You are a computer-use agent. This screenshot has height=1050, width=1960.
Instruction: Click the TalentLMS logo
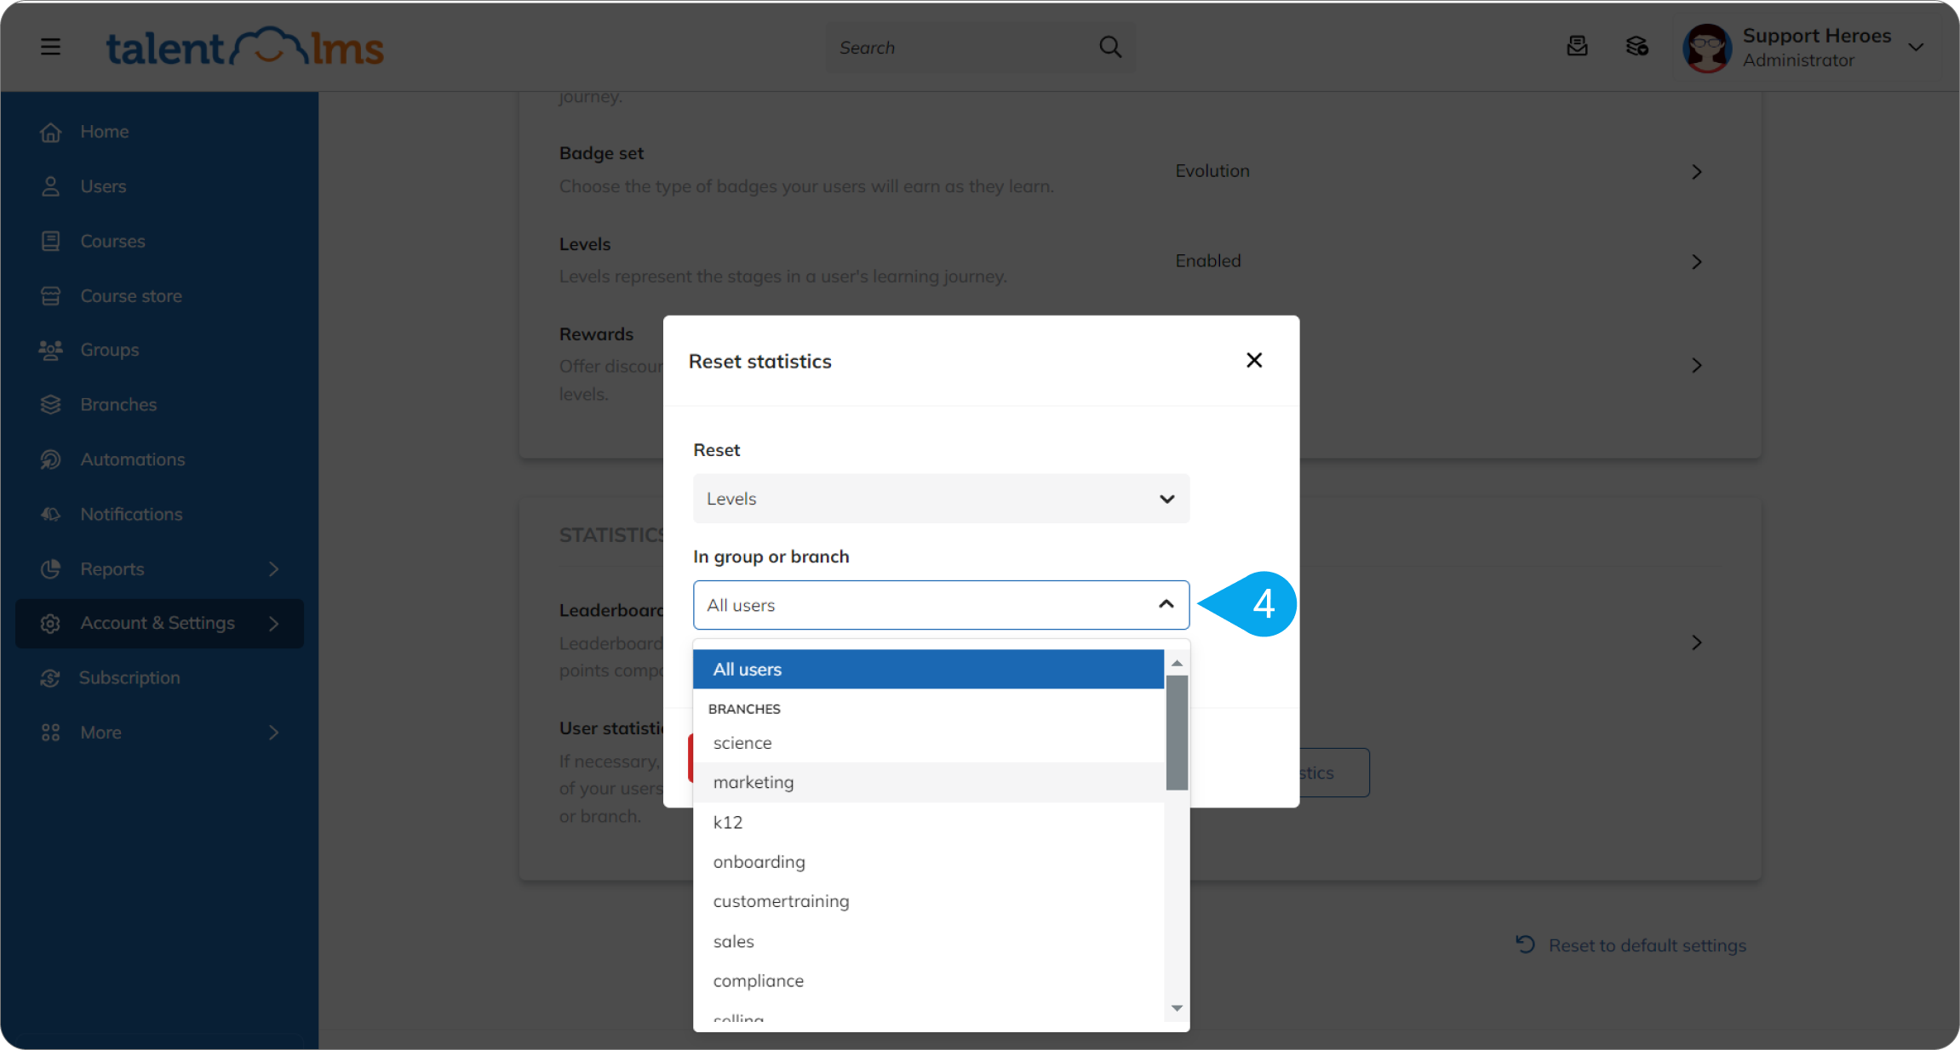244,47
